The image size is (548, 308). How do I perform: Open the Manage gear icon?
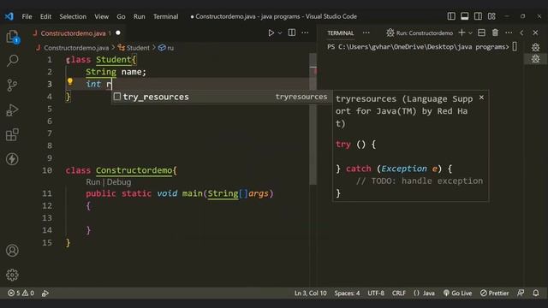tap(12, 275)
